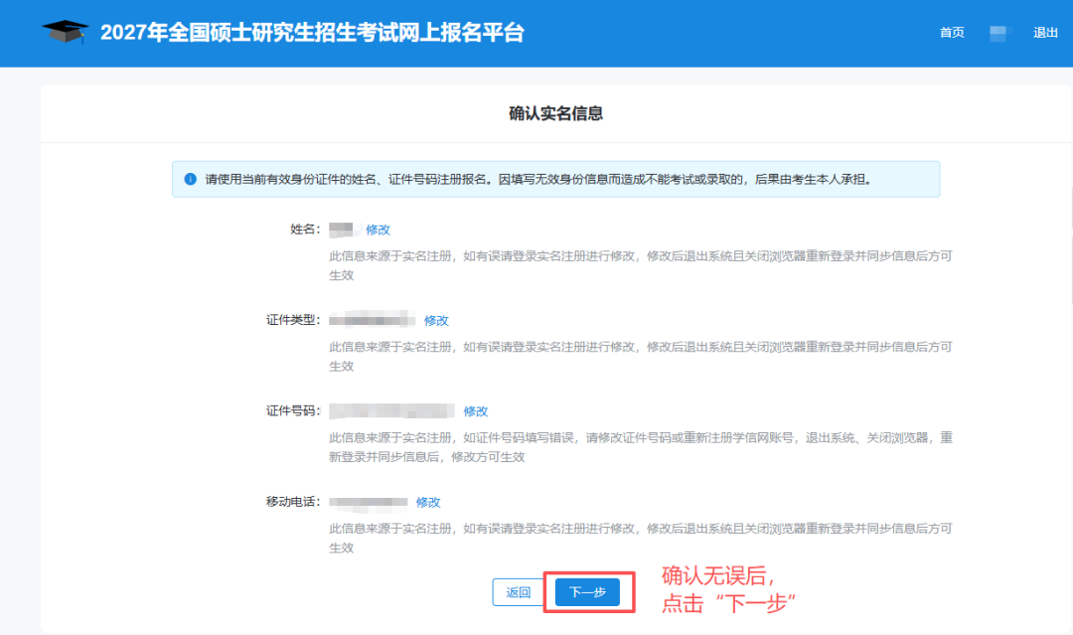
Task: Click the hint text under 姓名
Action: pos(641,265)
